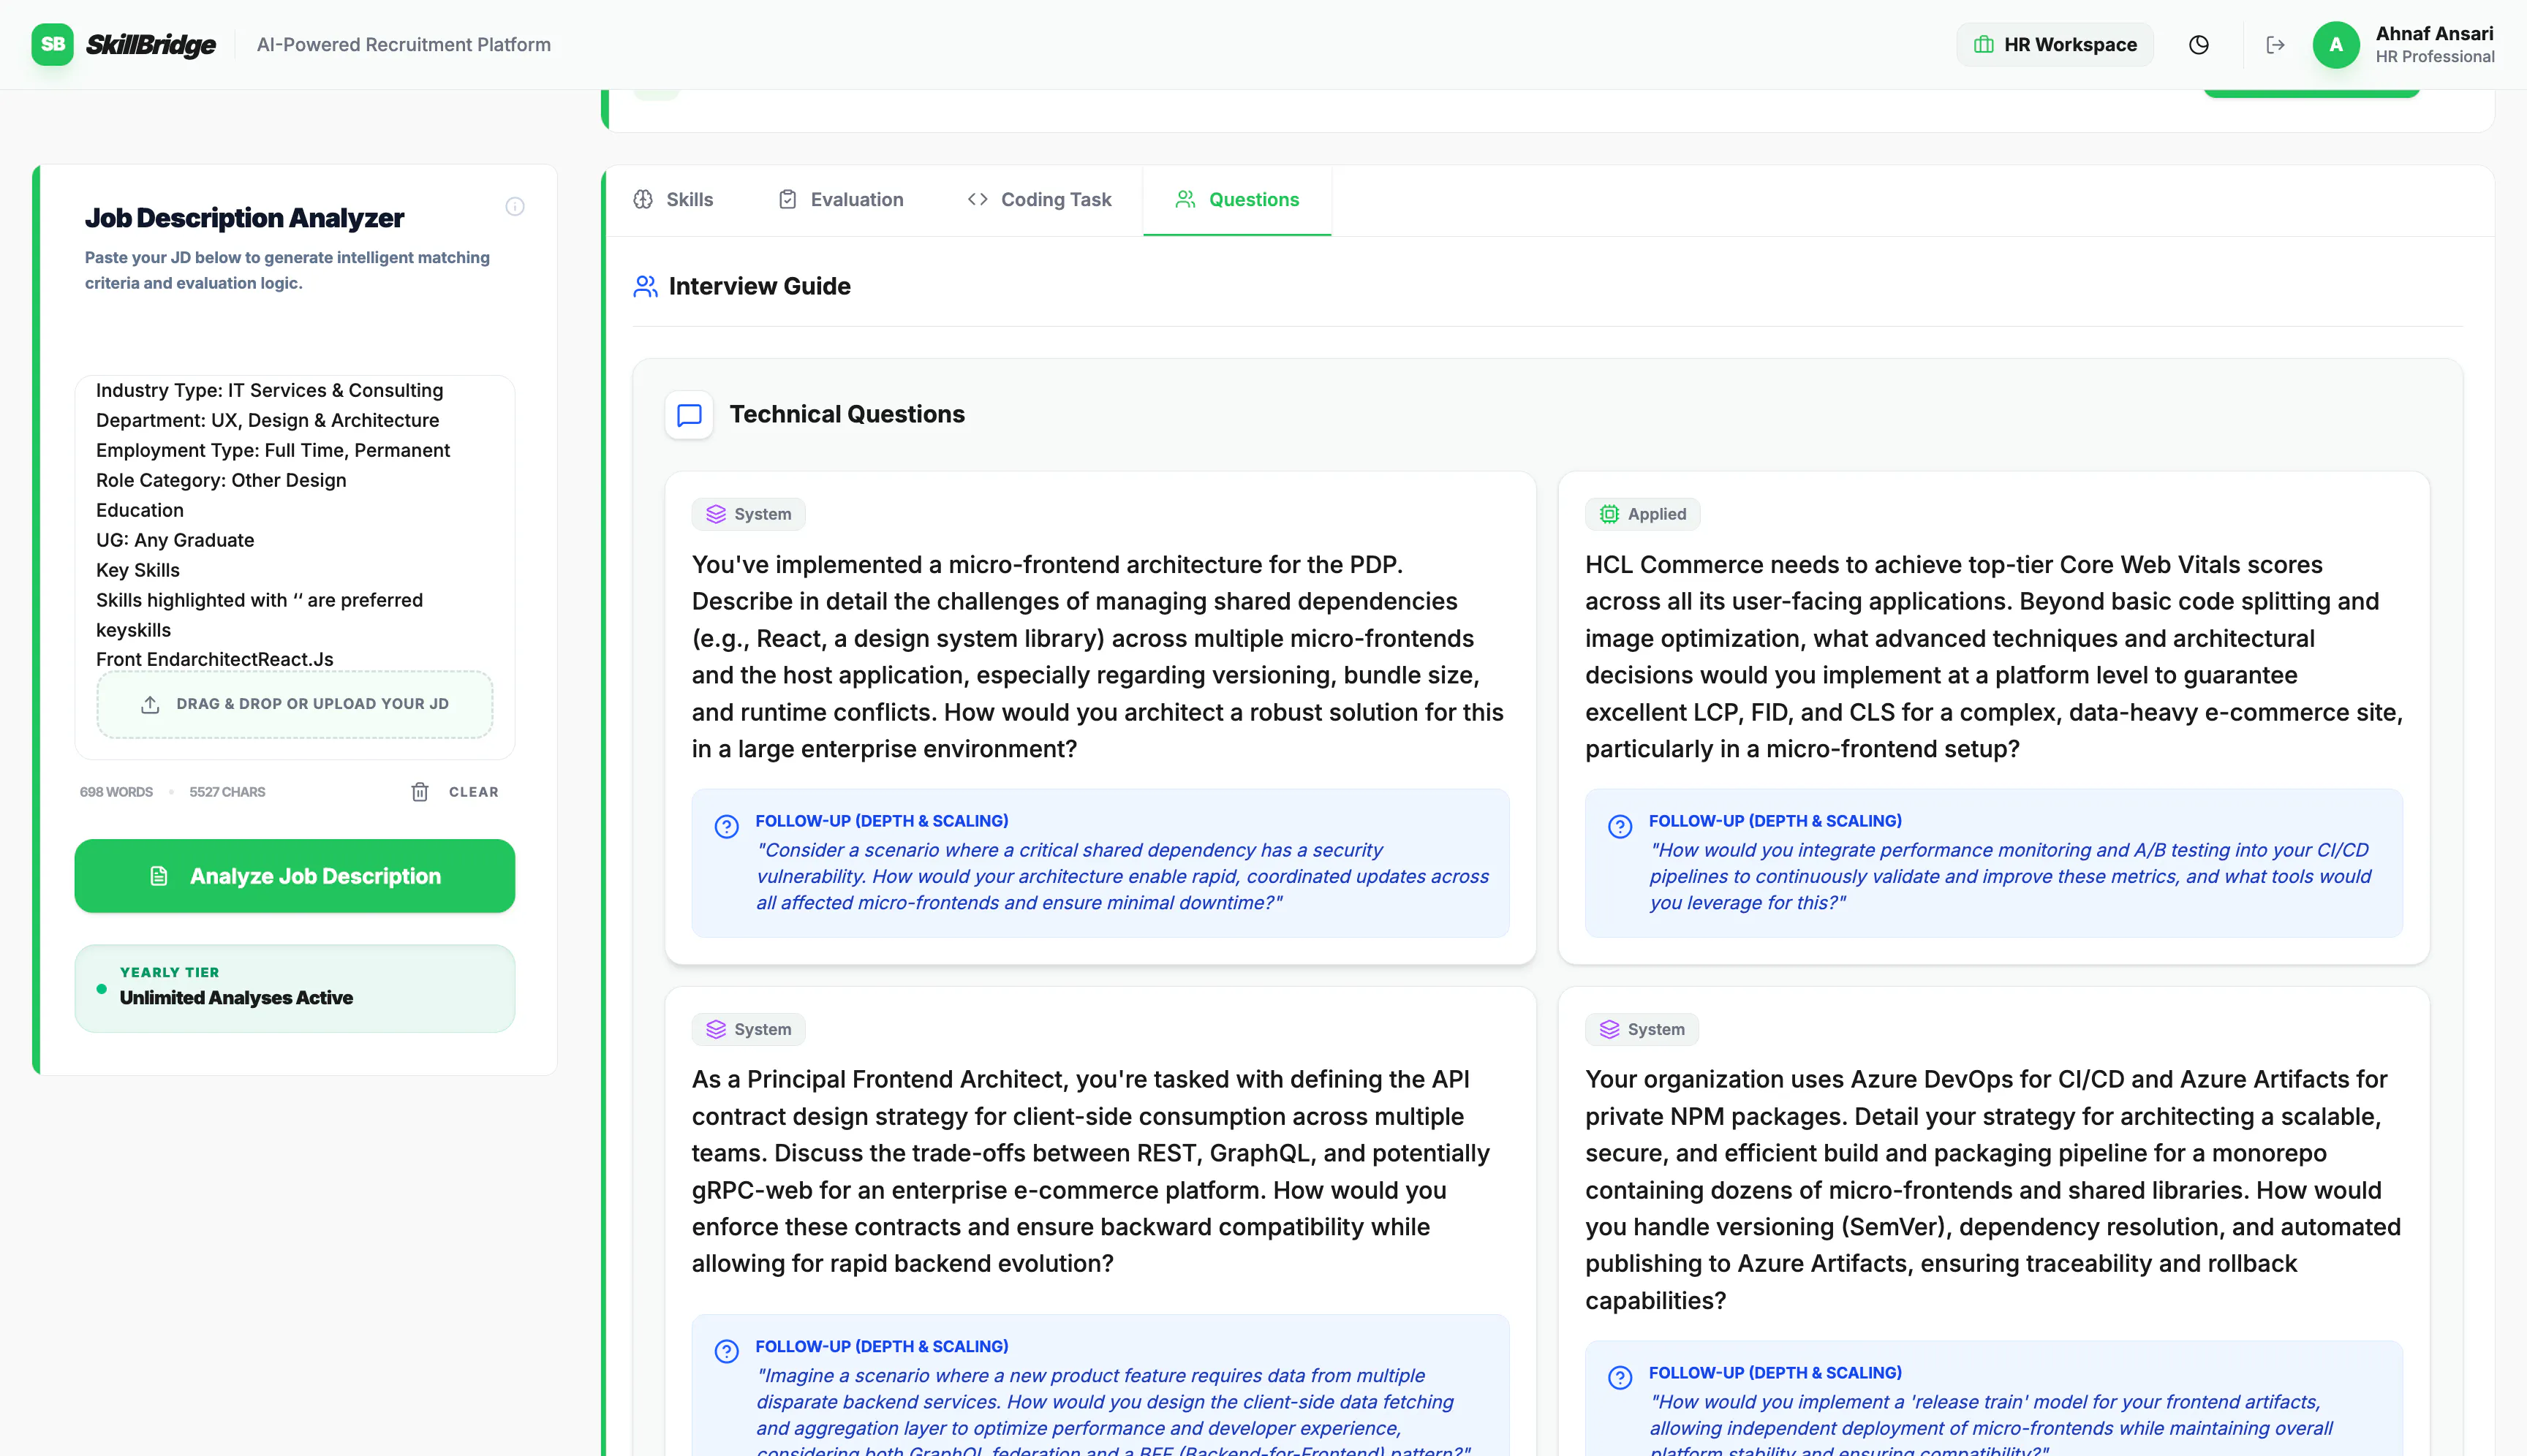Click the SkillBridge SB logo icon
This screenshot has height=1456, width=2527.
pos(52,44)
